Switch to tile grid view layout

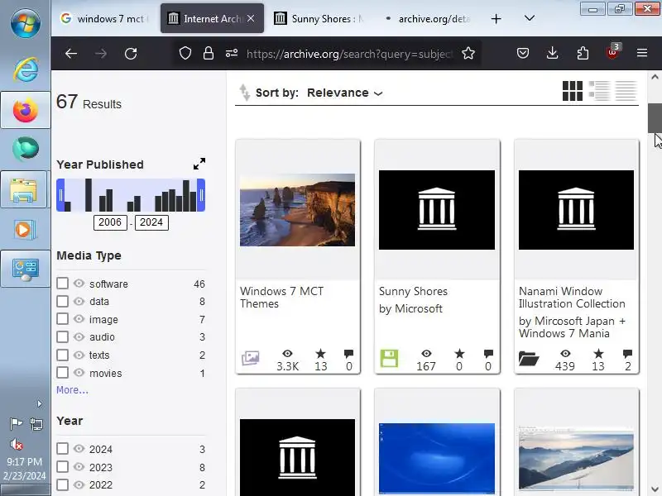coord(573,91)
